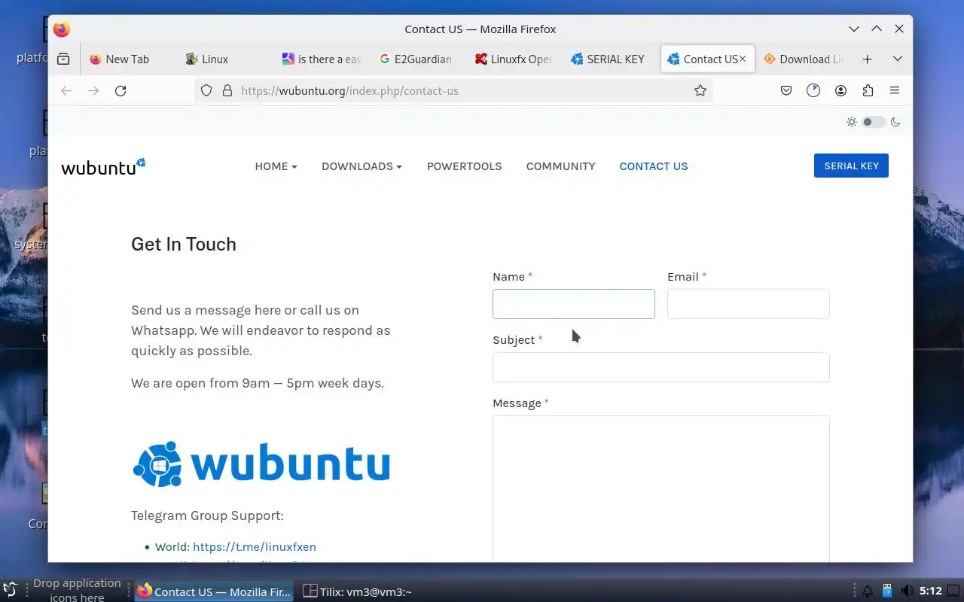The height and width of the screenshot is (602, 964).
Task: Toggle the dark mode switch
Action: 874,122
